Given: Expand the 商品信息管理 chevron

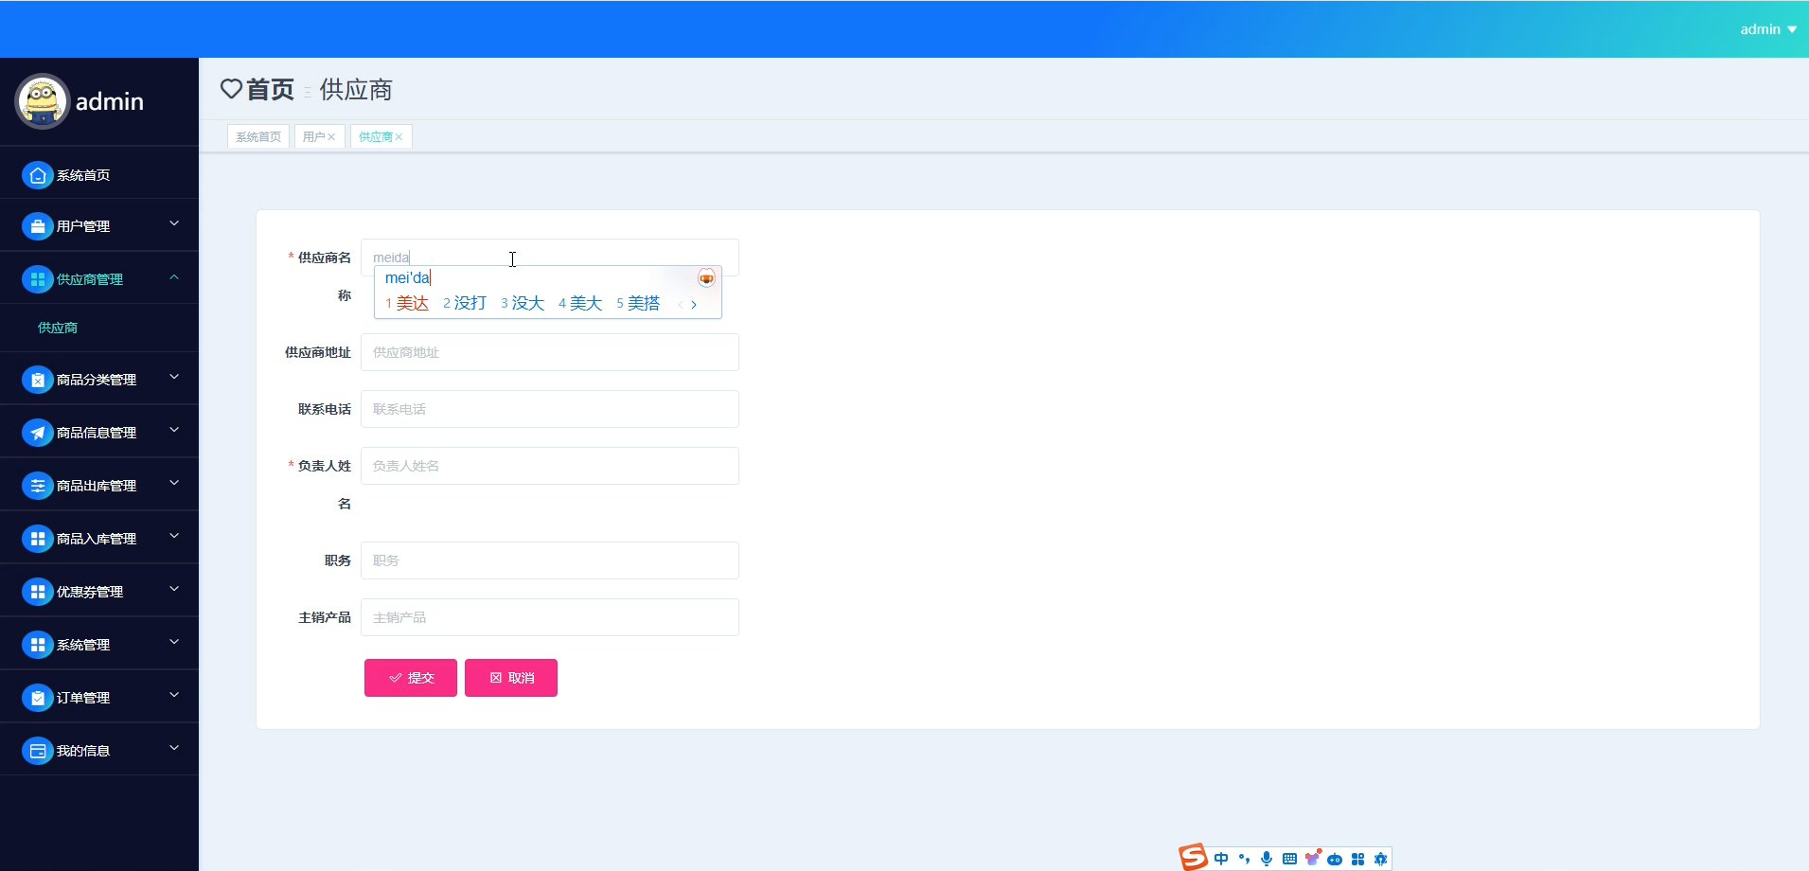Looking at the screenshot, I should pyautogui.click(x=174, y=431).
